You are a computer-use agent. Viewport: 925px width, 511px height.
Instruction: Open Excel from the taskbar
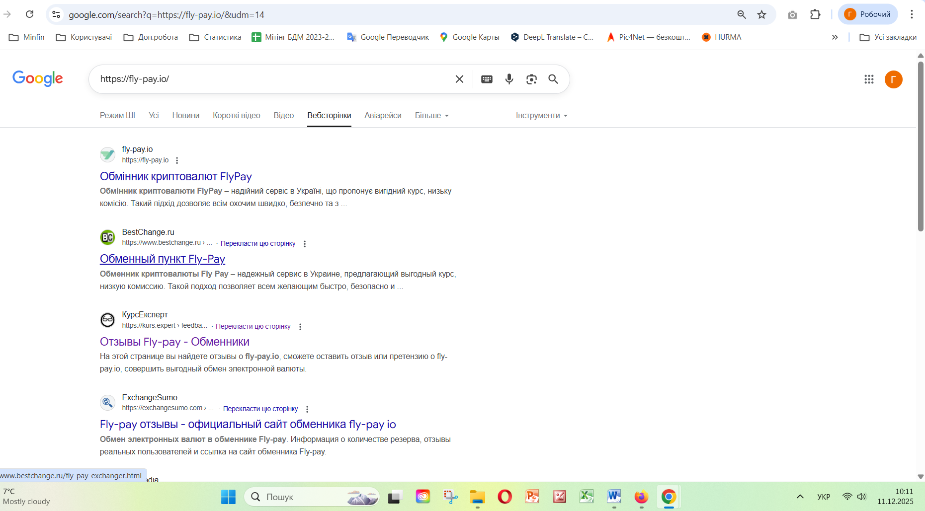pos(587,497)
